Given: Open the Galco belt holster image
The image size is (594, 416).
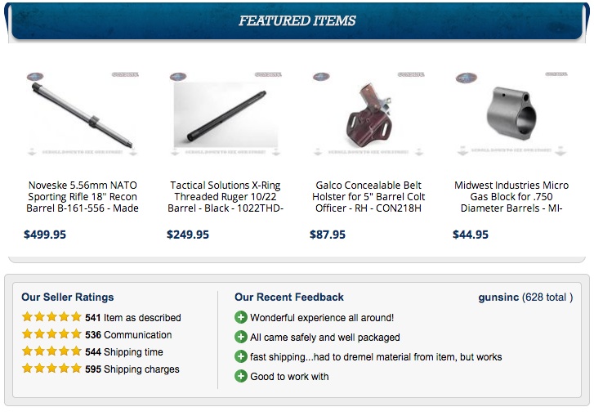Looking at the screenshot, I should click(368, 114).
